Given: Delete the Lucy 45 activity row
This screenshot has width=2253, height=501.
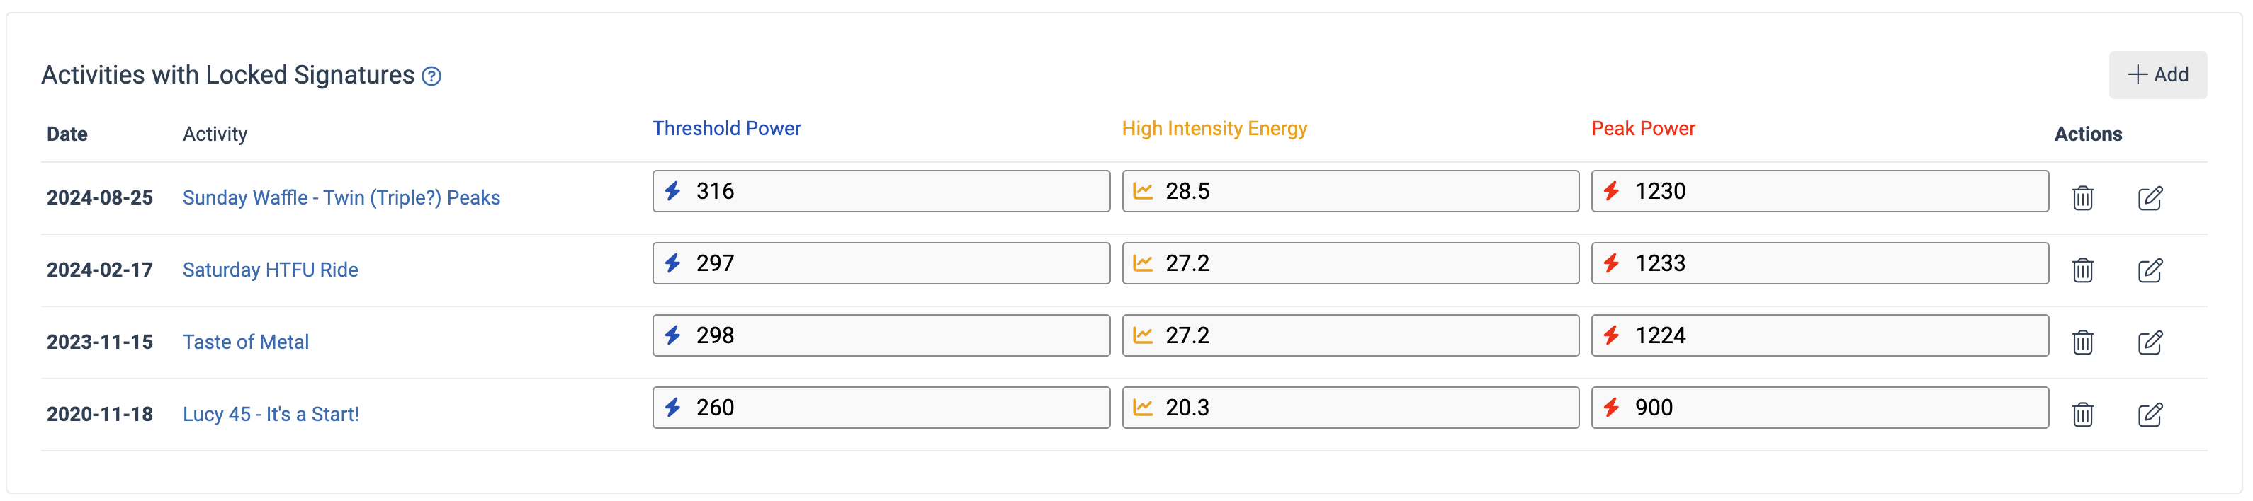Looking at the screenshot, I should (x=2082, y=415).
